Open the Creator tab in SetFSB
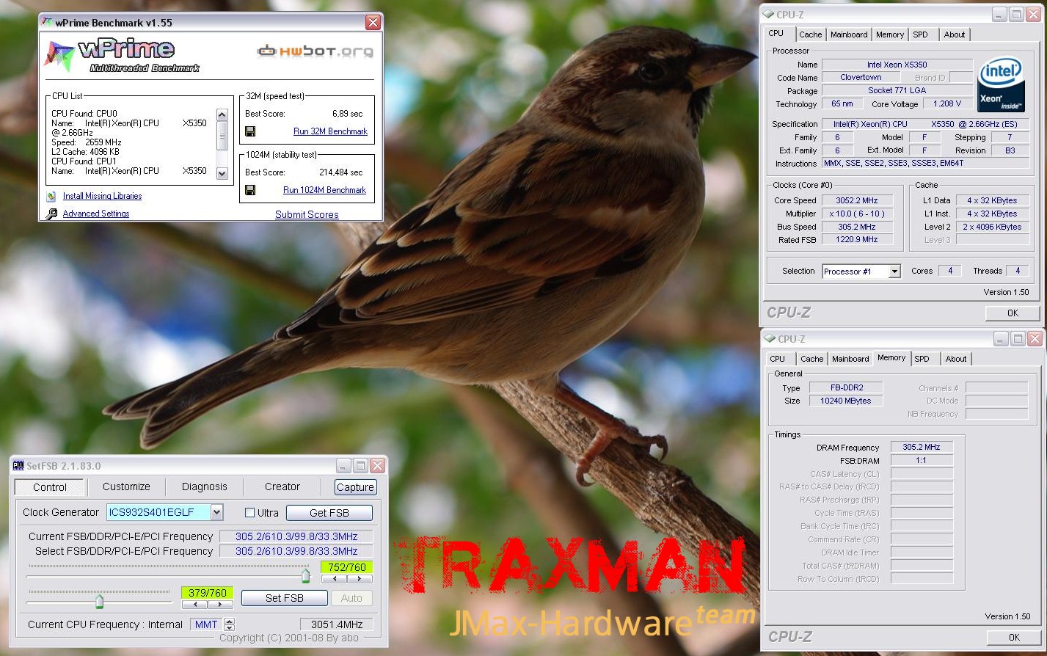The width and height of the screenshot is (1047, 656). pyautogui.click(x=282, y=486)
